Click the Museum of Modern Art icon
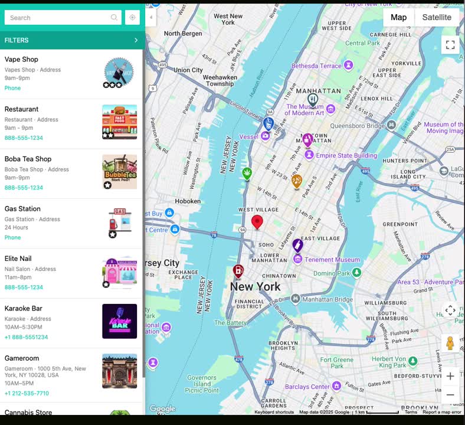Viewport: 465px width, 425px height. pos(330,109)
